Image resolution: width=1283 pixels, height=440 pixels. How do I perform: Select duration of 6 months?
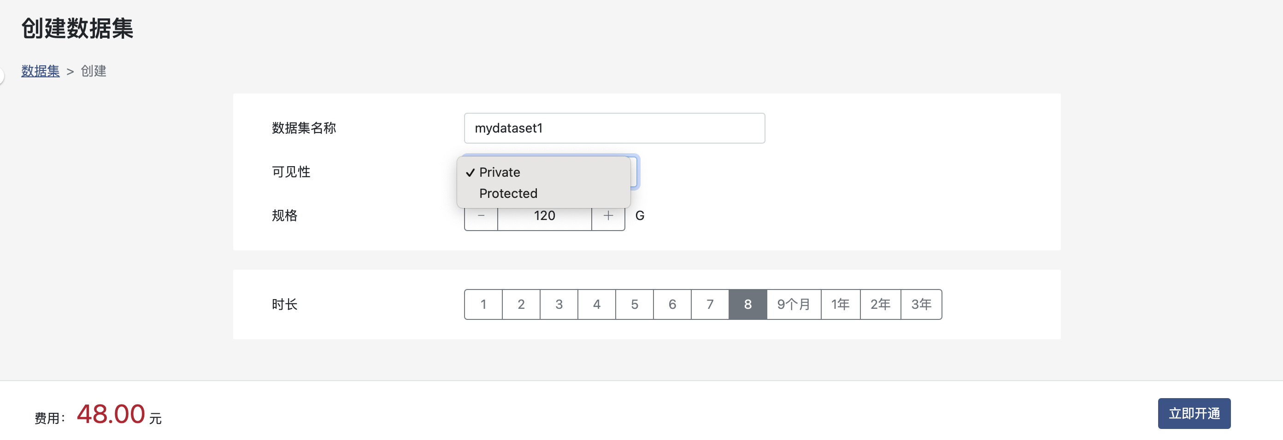672,304
